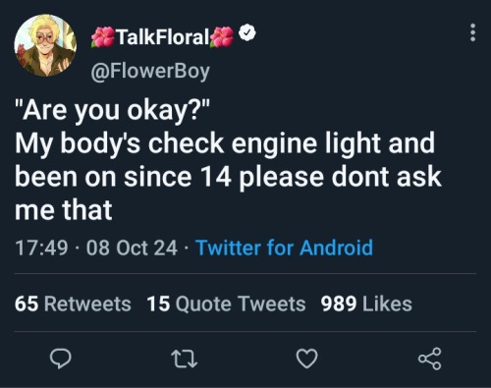Tap the share icon
491x388 pixels.
tap(430, 359)
